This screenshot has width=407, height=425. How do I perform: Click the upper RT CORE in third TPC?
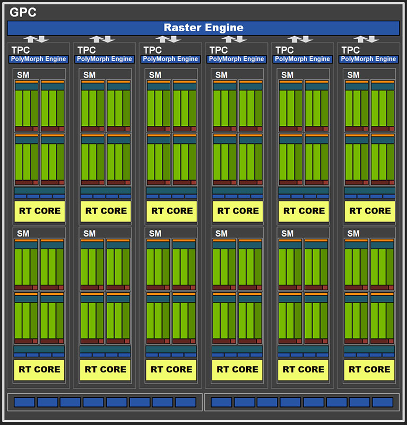tap(171, 211)
